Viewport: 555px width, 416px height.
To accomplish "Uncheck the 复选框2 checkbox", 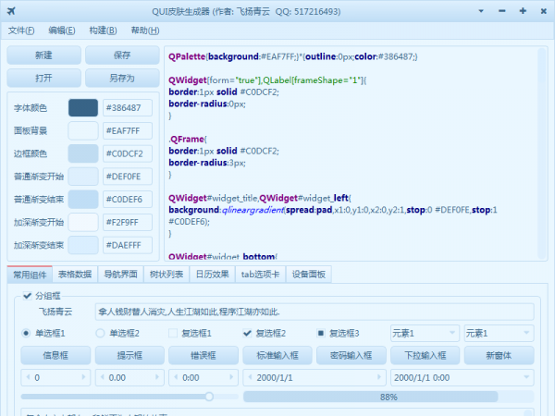I will (x=247, y=333).
